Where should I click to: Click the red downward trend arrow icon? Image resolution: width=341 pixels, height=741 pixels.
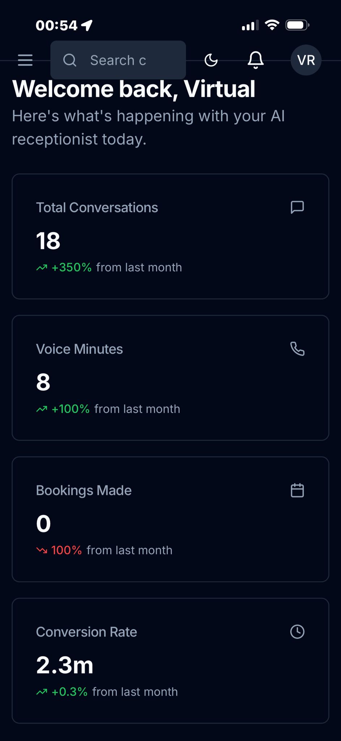42,550
